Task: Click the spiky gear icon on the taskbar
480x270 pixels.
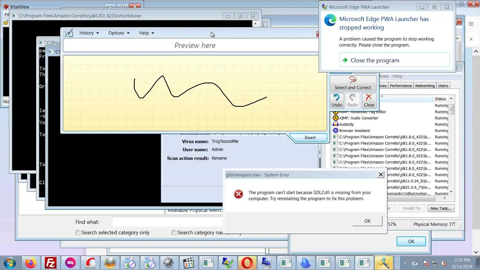Action: pos(169,263)
